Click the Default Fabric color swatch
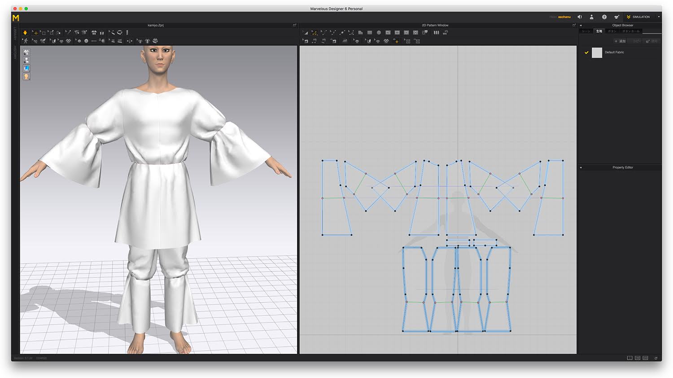The height and width of the screenshot is (378, 673). point(597,53)
